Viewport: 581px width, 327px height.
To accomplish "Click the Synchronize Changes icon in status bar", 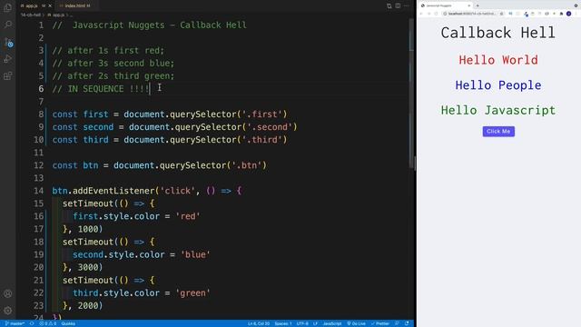I will click(x=32, y=323).
